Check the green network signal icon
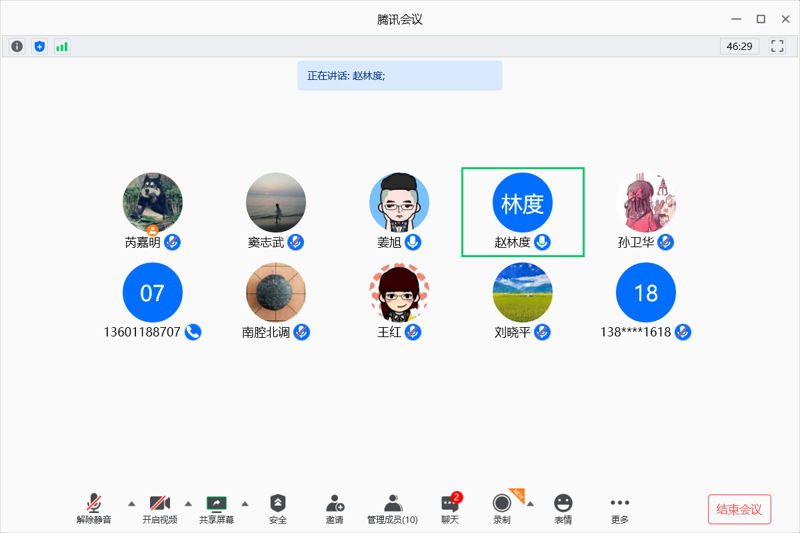 pyautogui.click(x=62, y=47)
